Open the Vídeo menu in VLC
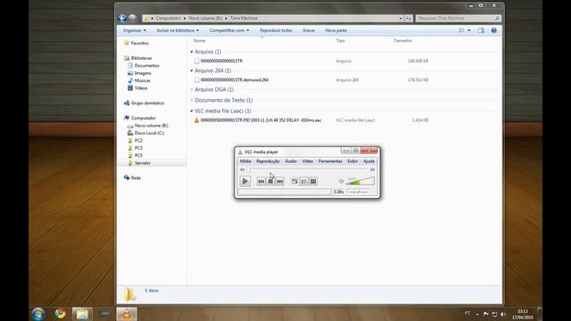 [x=307, y=161]
